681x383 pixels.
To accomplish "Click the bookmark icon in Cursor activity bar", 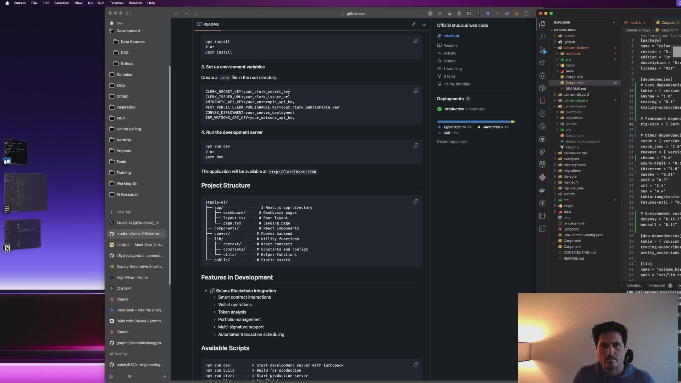I will pyautogui.click(x=542, y=101).
